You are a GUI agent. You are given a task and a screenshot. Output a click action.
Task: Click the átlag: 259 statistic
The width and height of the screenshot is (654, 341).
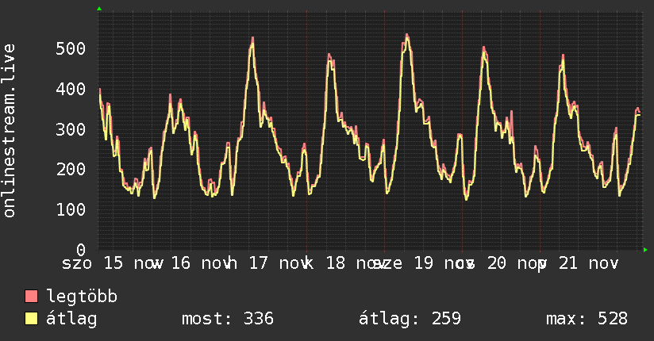pyautogui.click(x=410, y=319)
